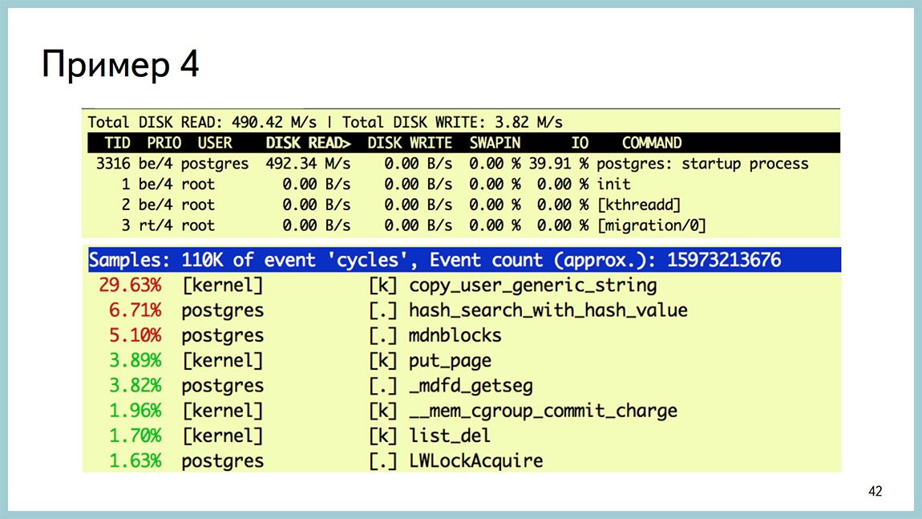Click the TID column header
This screenshot has width=922, height=519.
(117, 143)
